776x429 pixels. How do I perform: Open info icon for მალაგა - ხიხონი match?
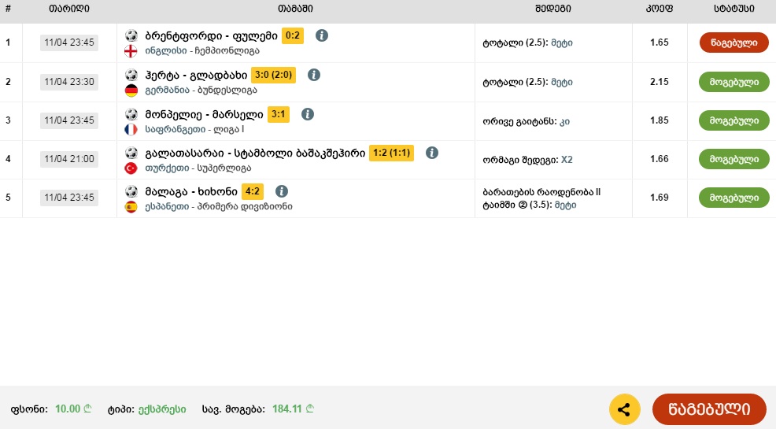282,191
